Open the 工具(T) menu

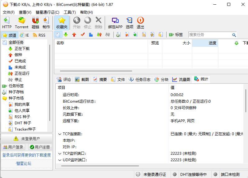[x=70, y=12]
